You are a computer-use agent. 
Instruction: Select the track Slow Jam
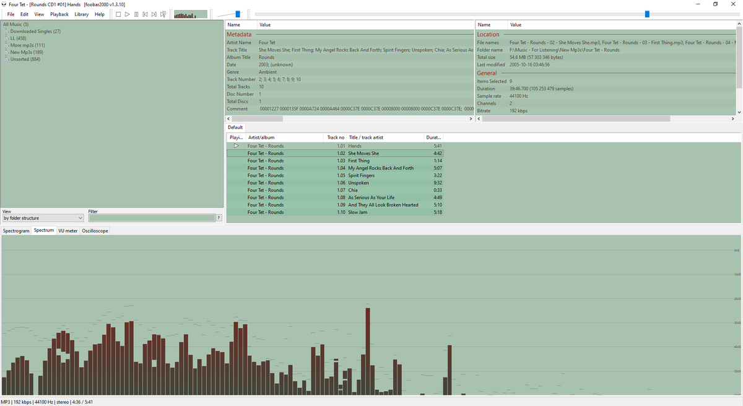click(x=335, y=212)
